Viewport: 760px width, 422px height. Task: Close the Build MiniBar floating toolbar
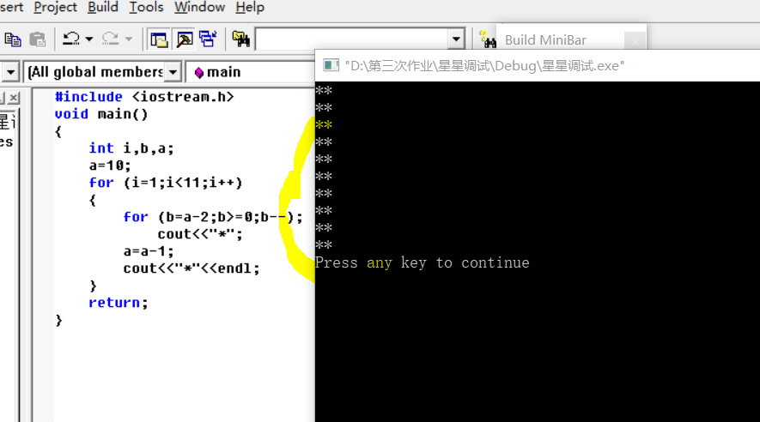635,42
